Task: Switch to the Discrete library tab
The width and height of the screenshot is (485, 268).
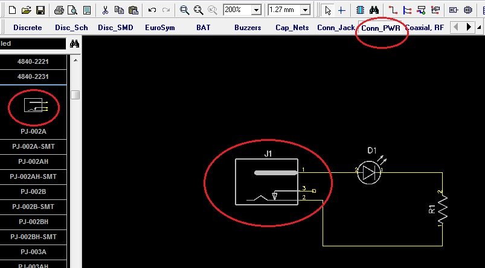Action: point(28,28)
